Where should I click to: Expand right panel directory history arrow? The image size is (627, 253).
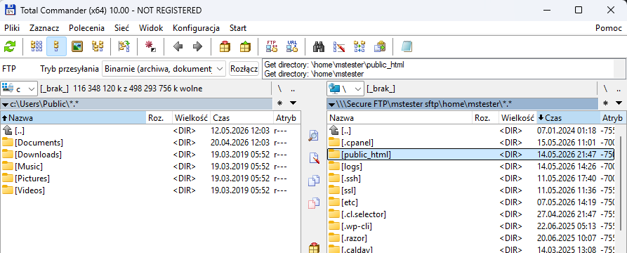click(x=619, y=103)
